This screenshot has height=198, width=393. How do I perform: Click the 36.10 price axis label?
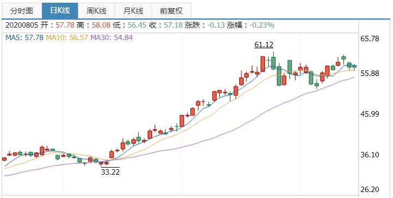click(370, 155)
